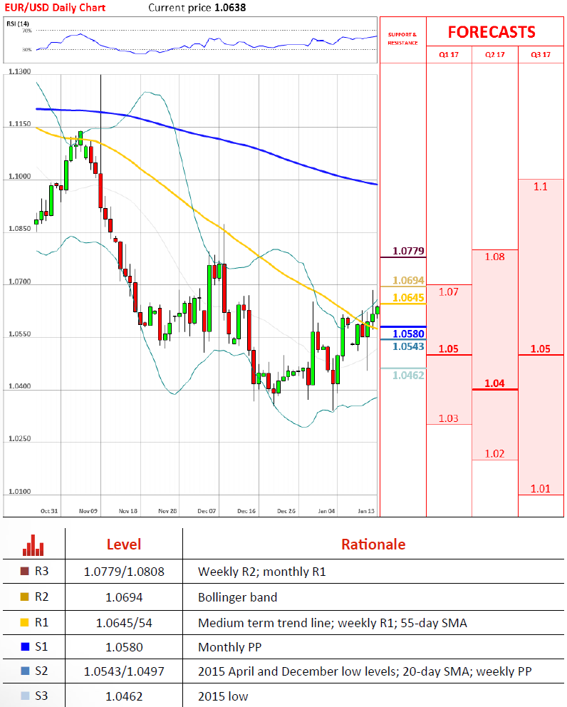The image size is (567, 707).
Task: Click the RSI 70% level label
Action: click(27, 31)
